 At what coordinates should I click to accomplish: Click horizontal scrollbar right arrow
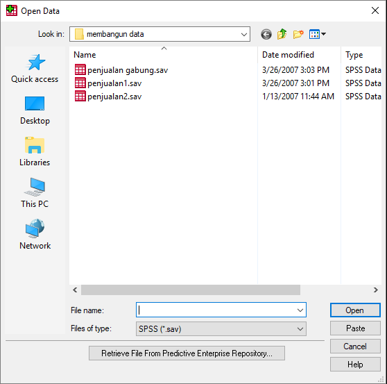click(x=376, y=290)
